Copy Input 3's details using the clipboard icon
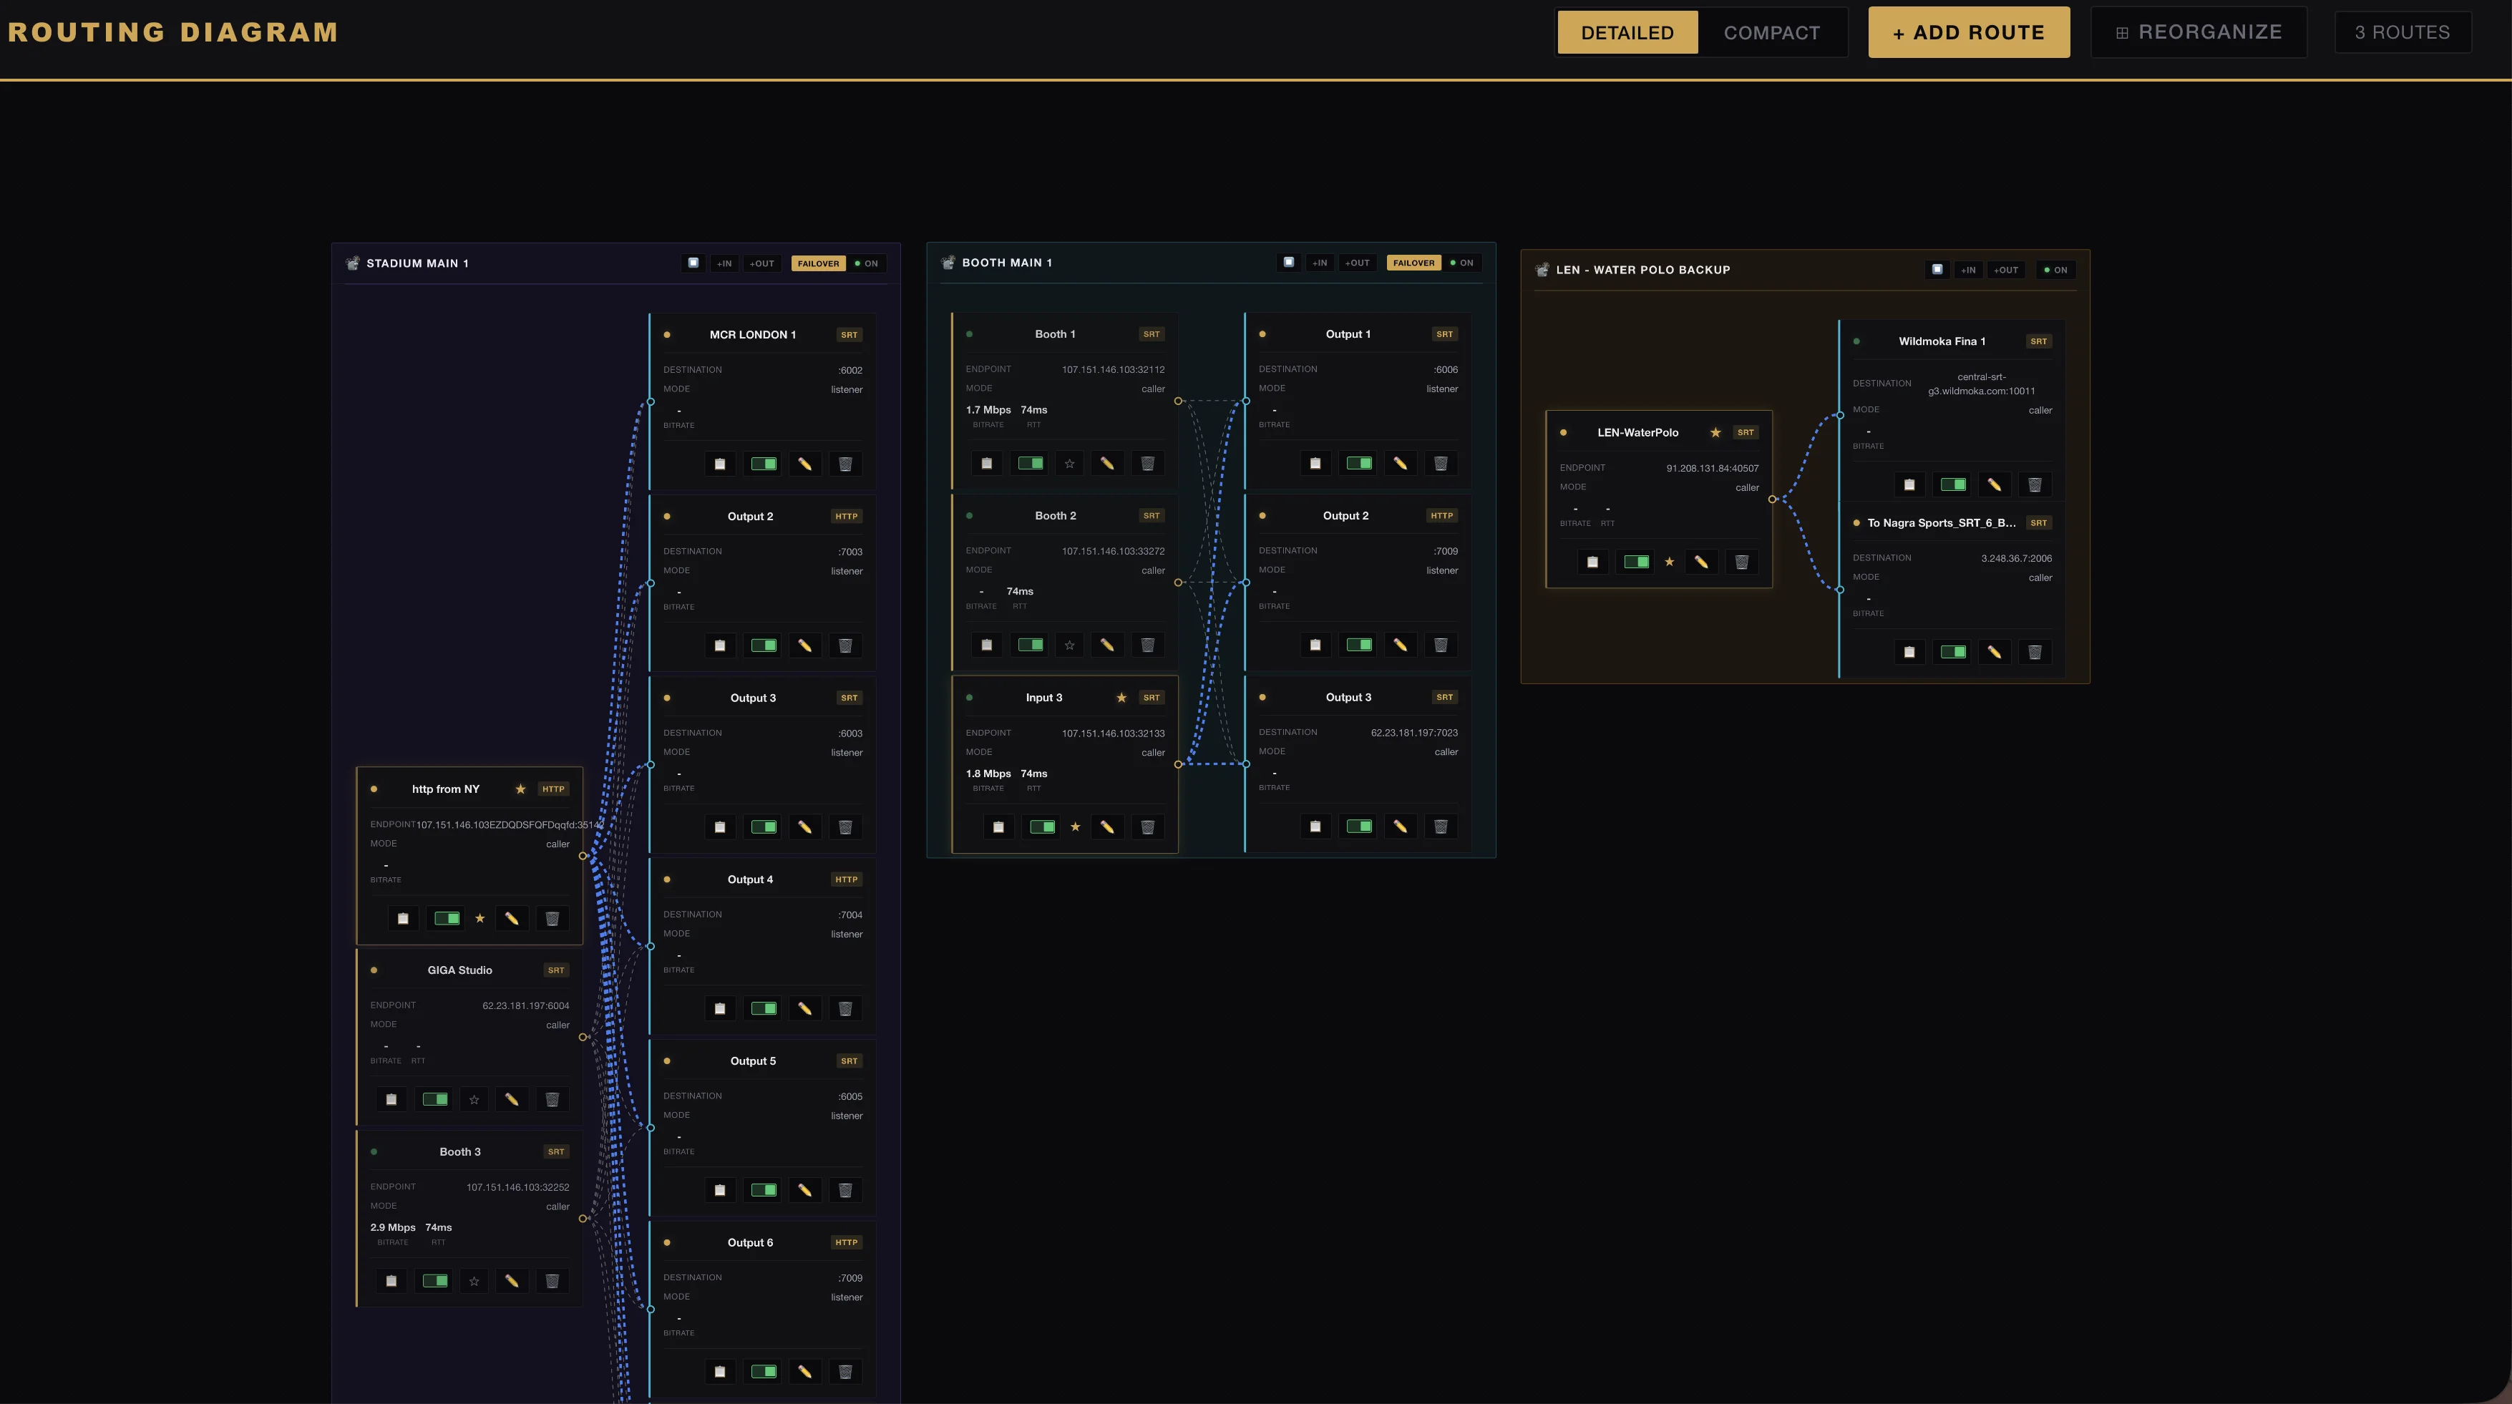 coord(1000,827)
